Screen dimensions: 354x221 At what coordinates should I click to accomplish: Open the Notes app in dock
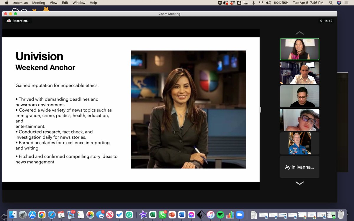pos(81,215)
